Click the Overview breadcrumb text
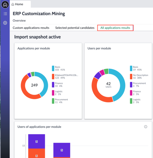 pyautogui.click(x=19, y=21)
